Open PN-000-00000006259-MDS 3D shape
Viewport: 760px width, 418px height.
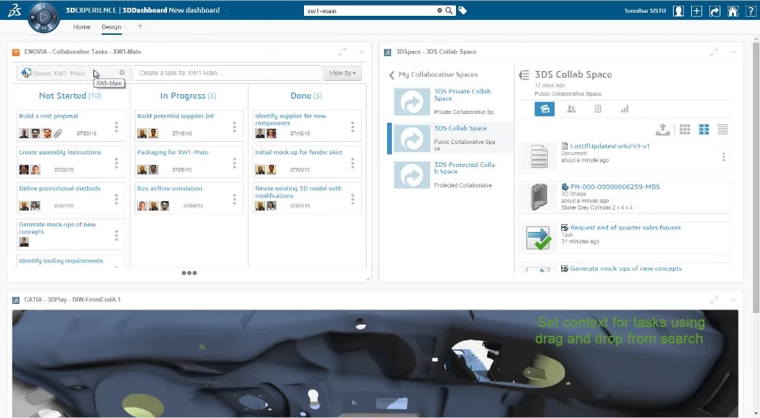[x=614, y=187]
